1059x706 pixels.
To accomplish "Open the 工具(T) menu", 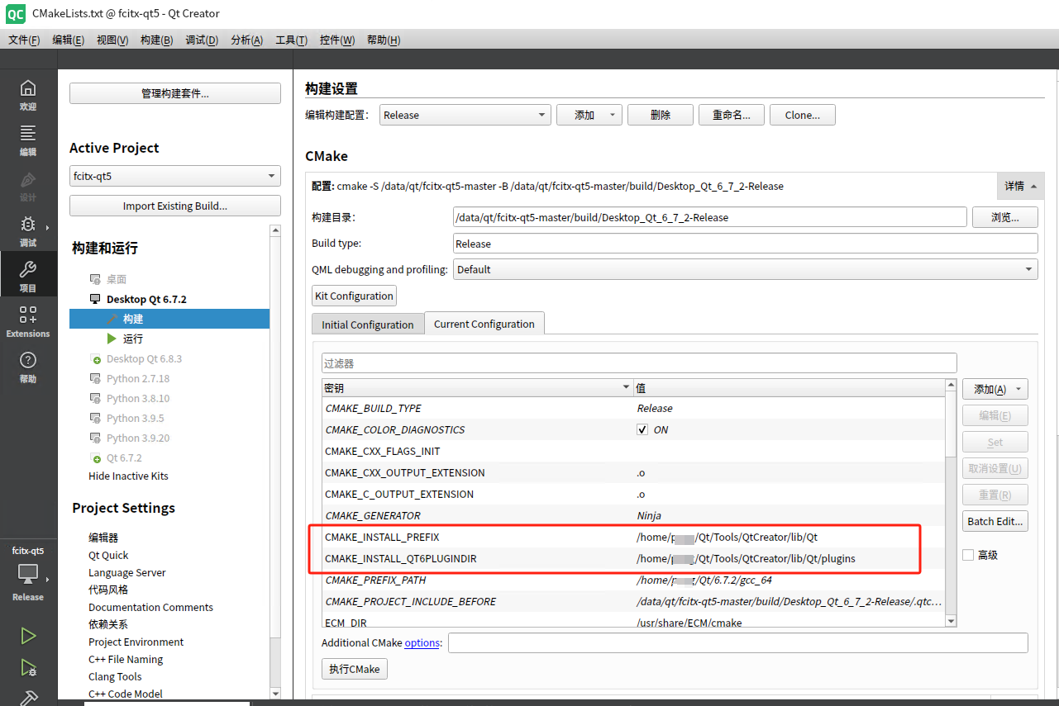I will click(291, 40).
